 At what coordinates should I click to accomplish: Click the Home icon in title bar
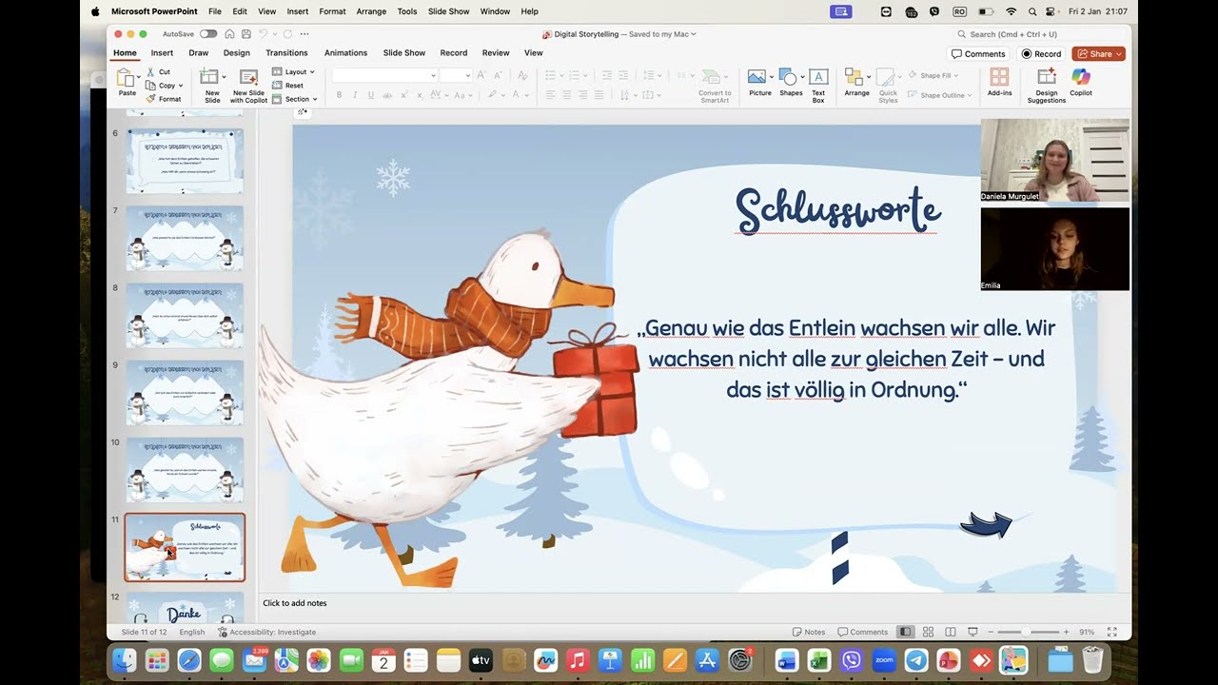[x=229, y=34]
